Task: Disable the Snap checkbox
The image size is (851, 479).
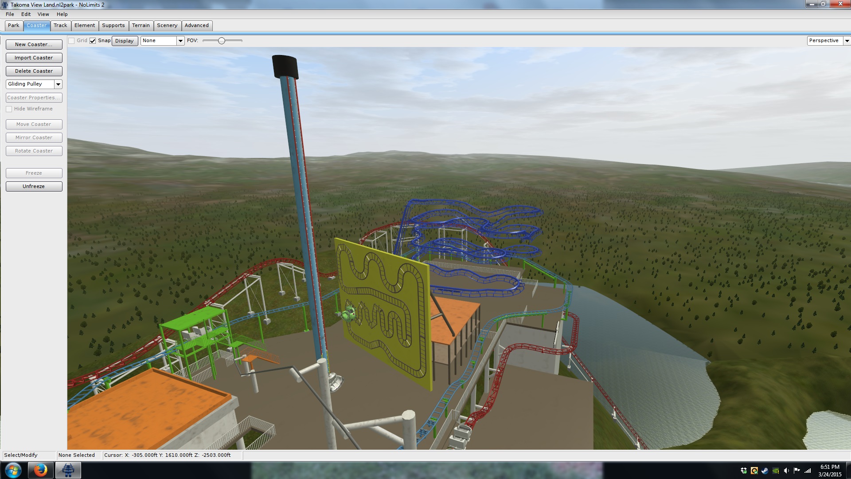Action: [x=93, y=41]
